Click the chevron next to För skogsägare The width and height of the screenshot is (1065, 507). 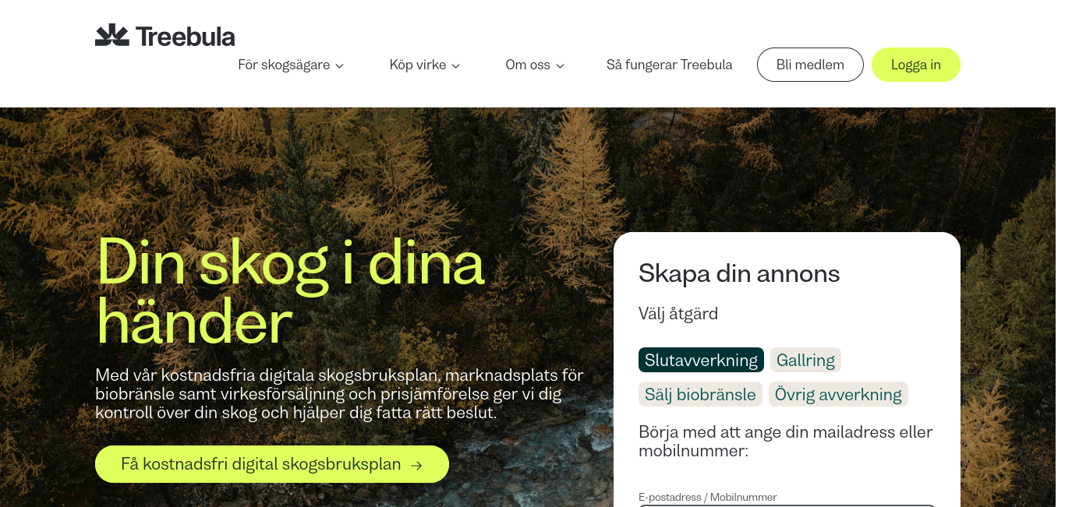point(339,65)
